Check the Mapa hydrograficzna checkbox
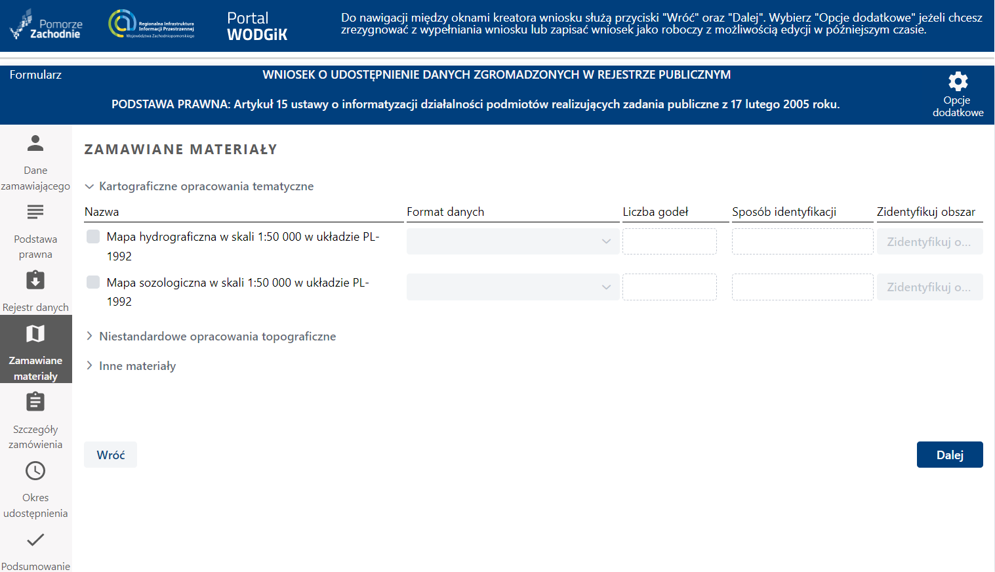Screen dimensions: 995x572 tap(92, 237)
